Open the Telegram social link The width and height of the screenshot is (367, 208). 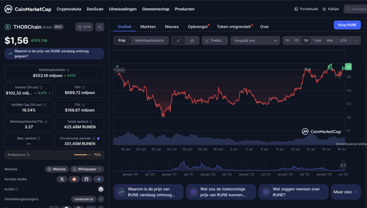point(98,179)
